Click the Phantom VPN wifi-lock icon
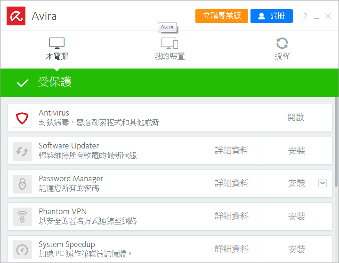This screenshot has width=339, height=263. pos(22,217)
